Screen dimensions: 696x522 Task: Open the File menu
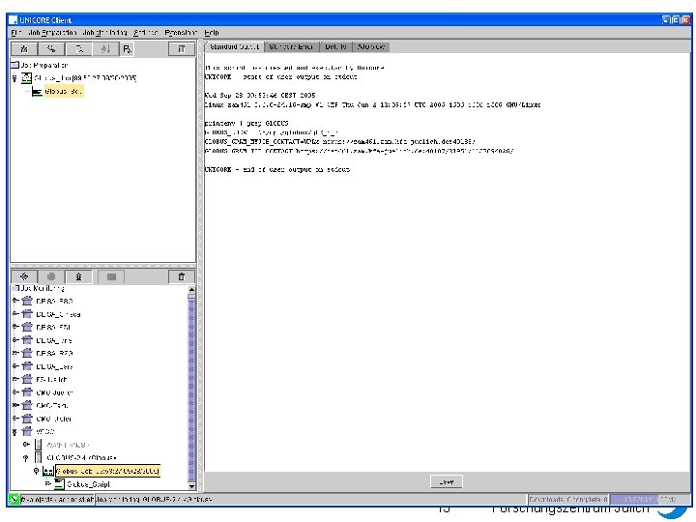16,33
